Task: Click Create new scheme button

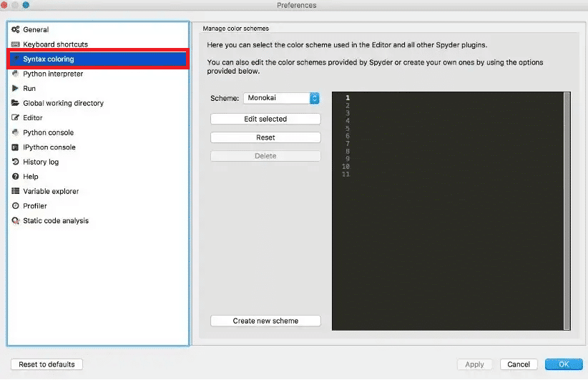Action: click(x=265, y=321)
